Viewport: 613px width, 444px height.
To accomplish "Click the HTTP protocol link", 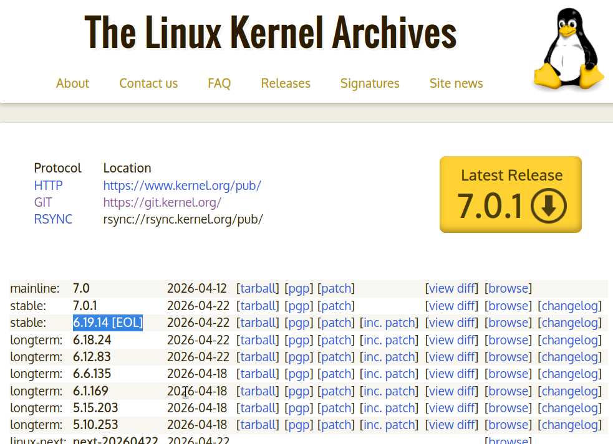I will [47, 186].
